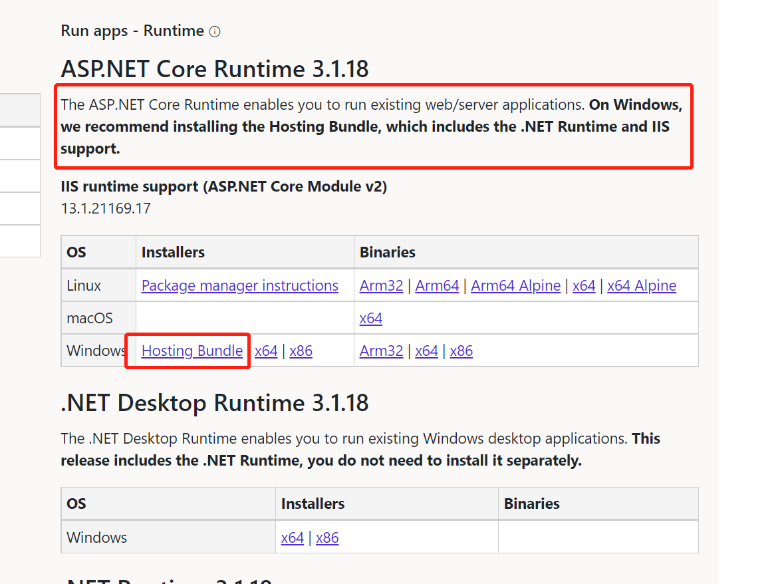Screen dimensions: 778x584
Task: Download .NET Desktop Runtime x86 installer
Action: (327, 537)
